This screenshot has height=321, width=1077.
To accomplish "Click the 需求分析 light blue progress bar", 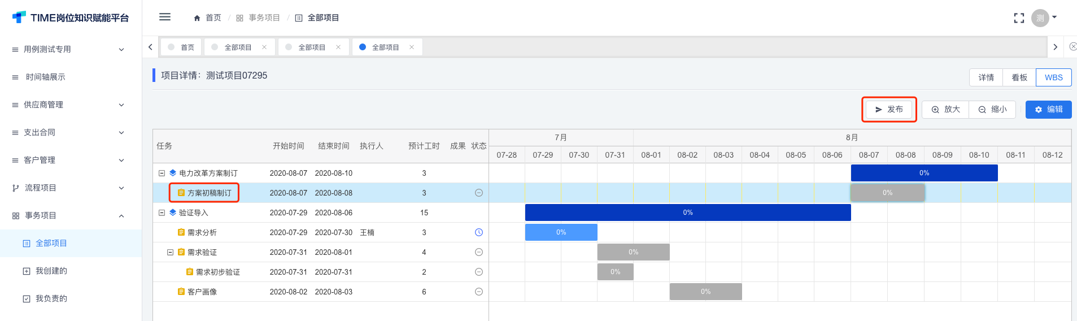I will (x=561, y=232).
